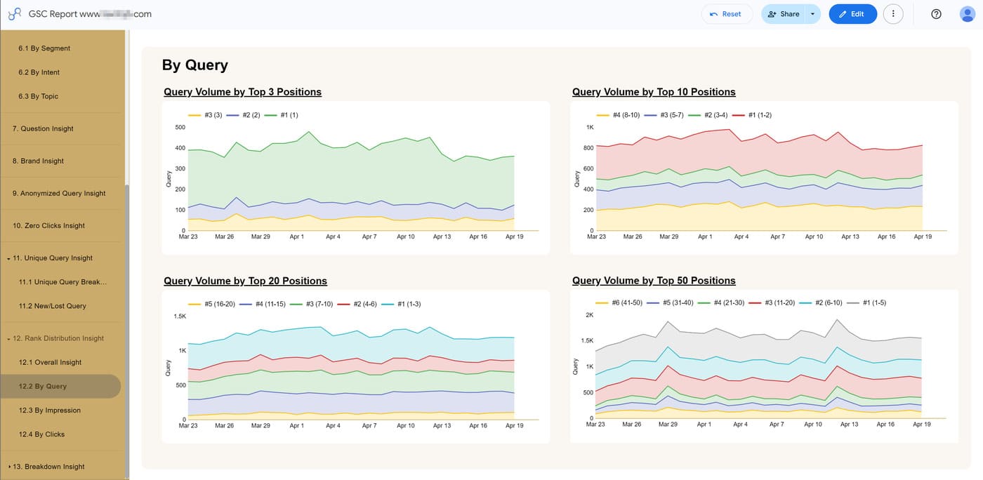
Task: Click the Reset button with undo arrow
Action: (x=727, y=14)
